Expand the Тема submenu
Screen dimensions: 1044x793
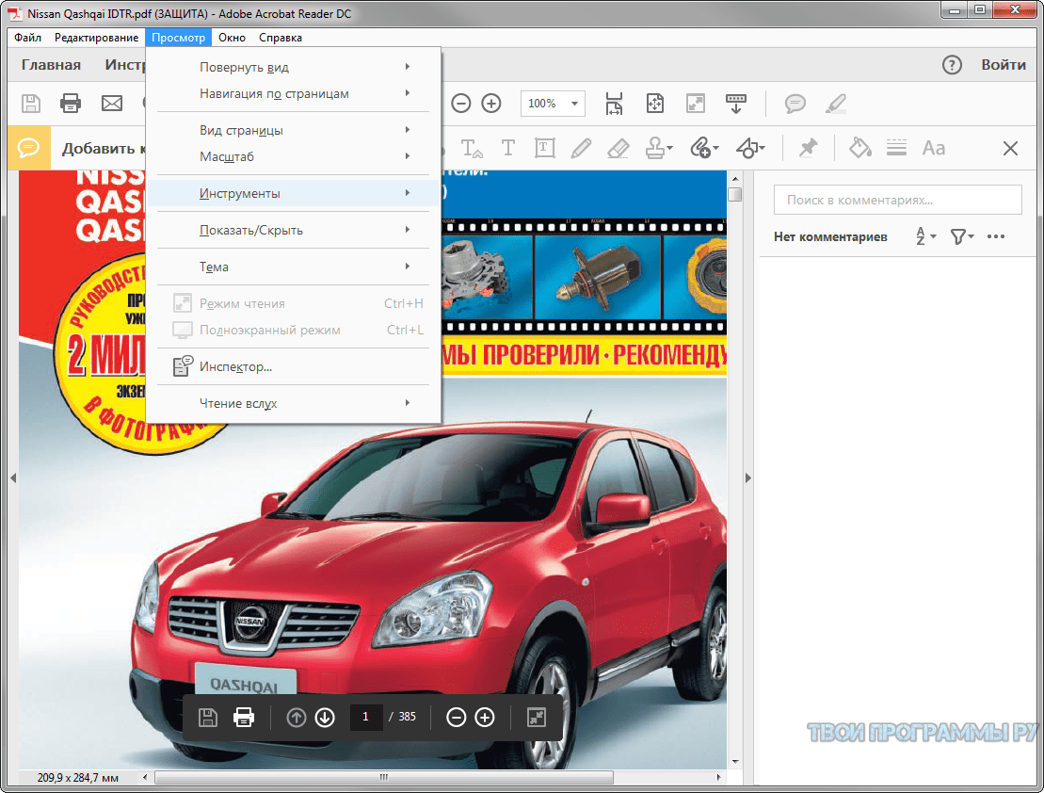293,267
